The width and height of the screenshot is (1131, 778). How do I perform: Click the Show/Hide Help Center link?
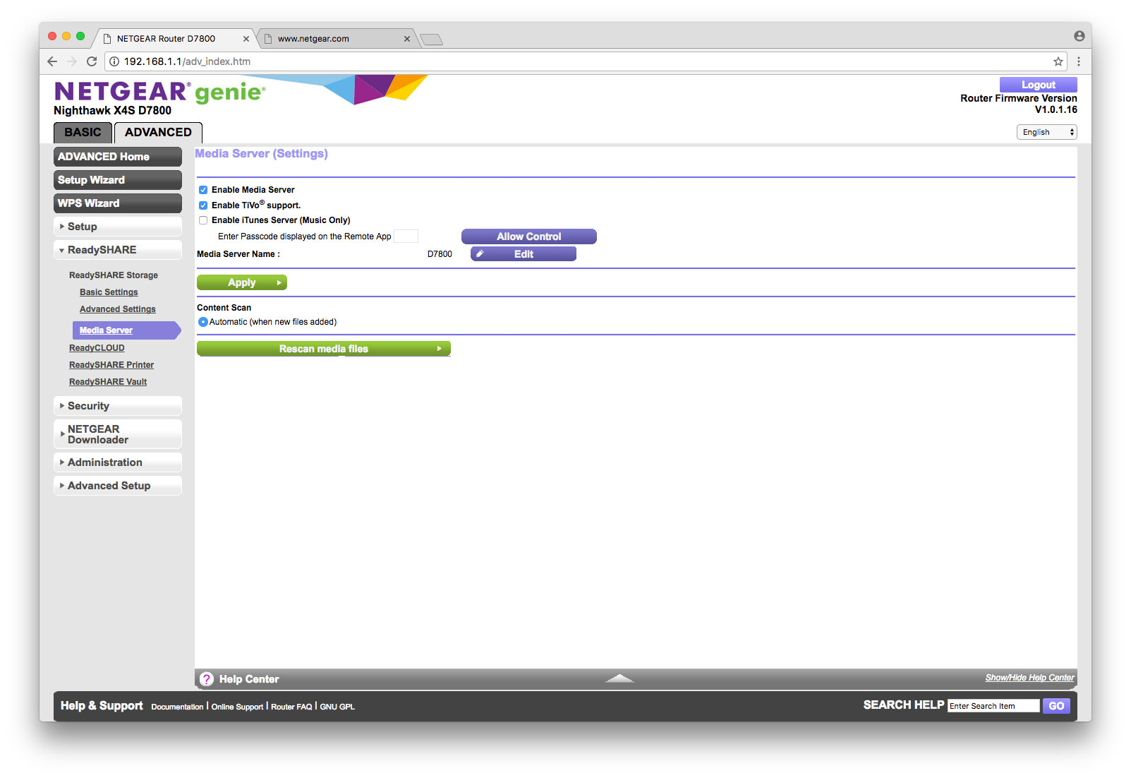(1029, 678)
